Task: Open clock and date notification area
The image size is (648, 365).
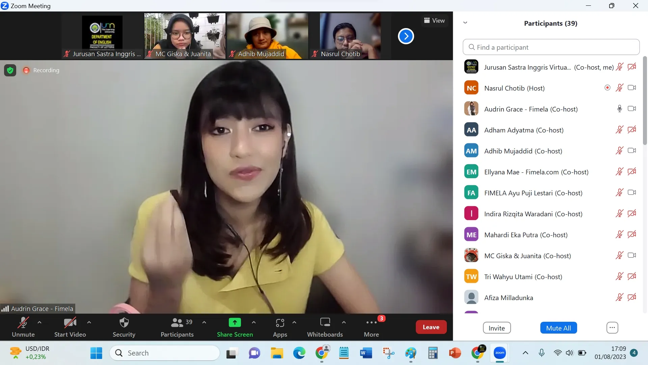Action: click(x=610, y=353)
